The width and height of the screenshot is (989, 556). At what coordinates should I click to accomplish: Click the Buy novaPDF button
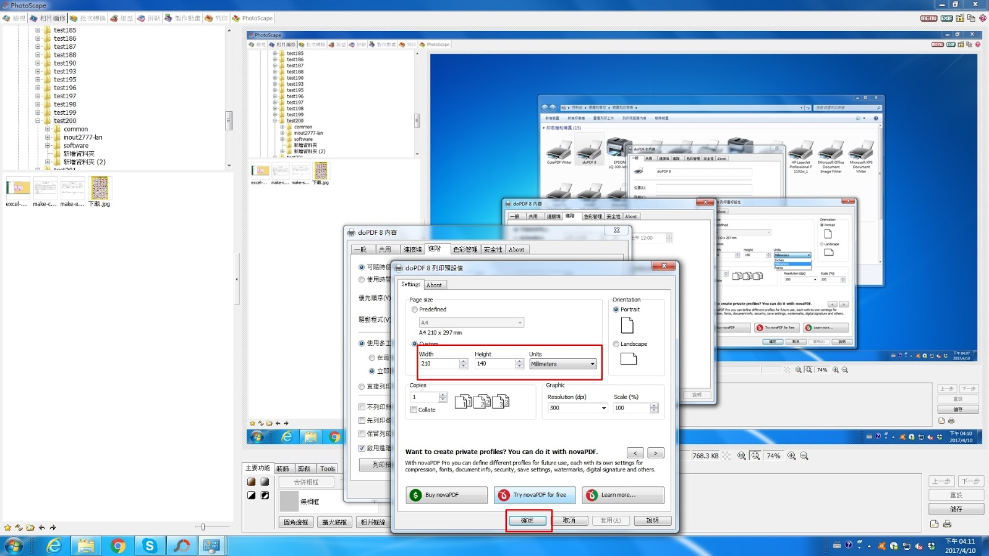point(447,495)
